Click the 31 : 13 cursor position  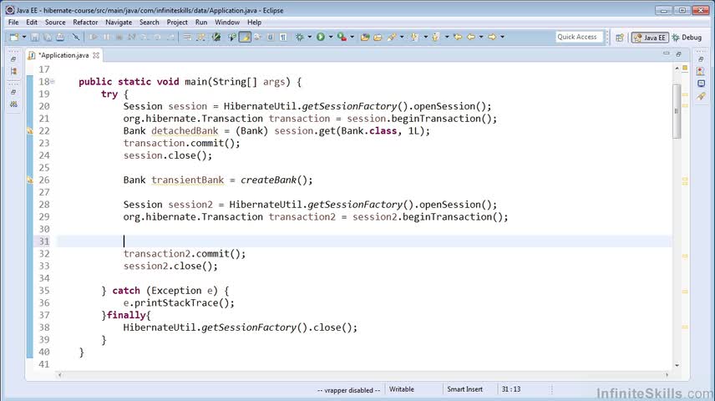coord(510,389)
